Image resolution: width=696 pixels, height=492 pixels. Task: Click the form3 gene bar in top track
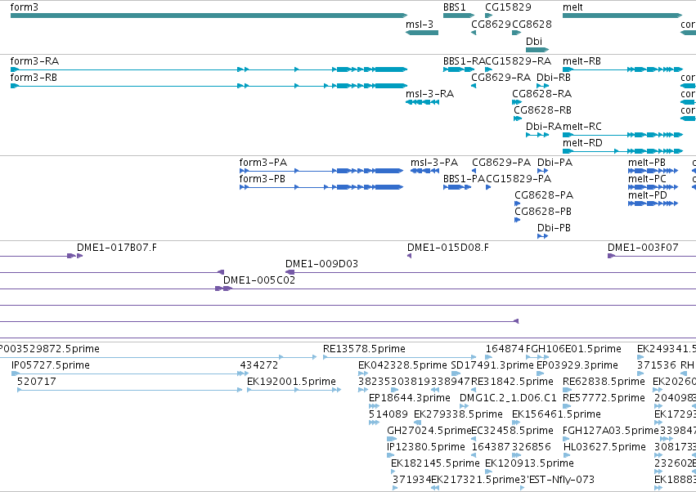coord(209,16)
